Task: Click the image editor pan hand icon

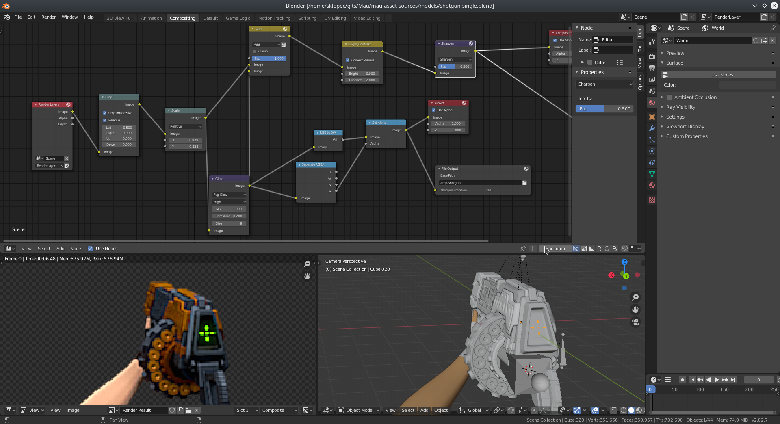Action: pos(308,276)
